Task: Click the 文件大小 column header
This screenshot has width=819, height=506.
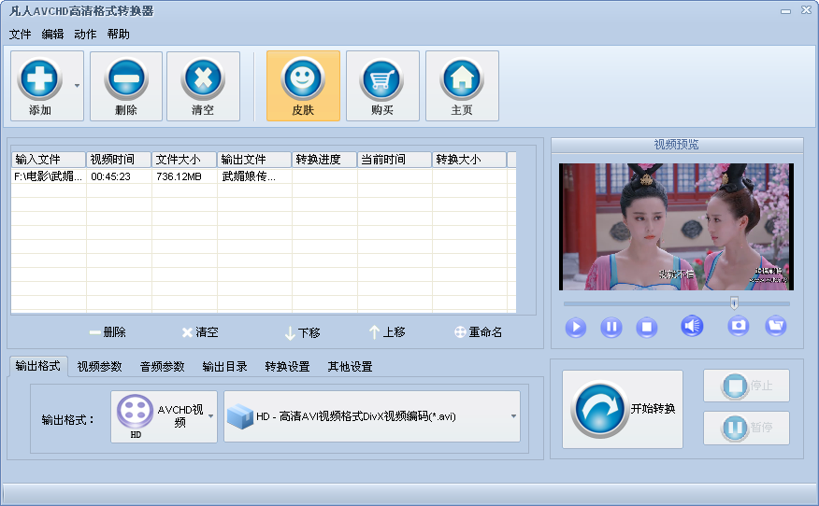Action: click(x=184, y=160)
